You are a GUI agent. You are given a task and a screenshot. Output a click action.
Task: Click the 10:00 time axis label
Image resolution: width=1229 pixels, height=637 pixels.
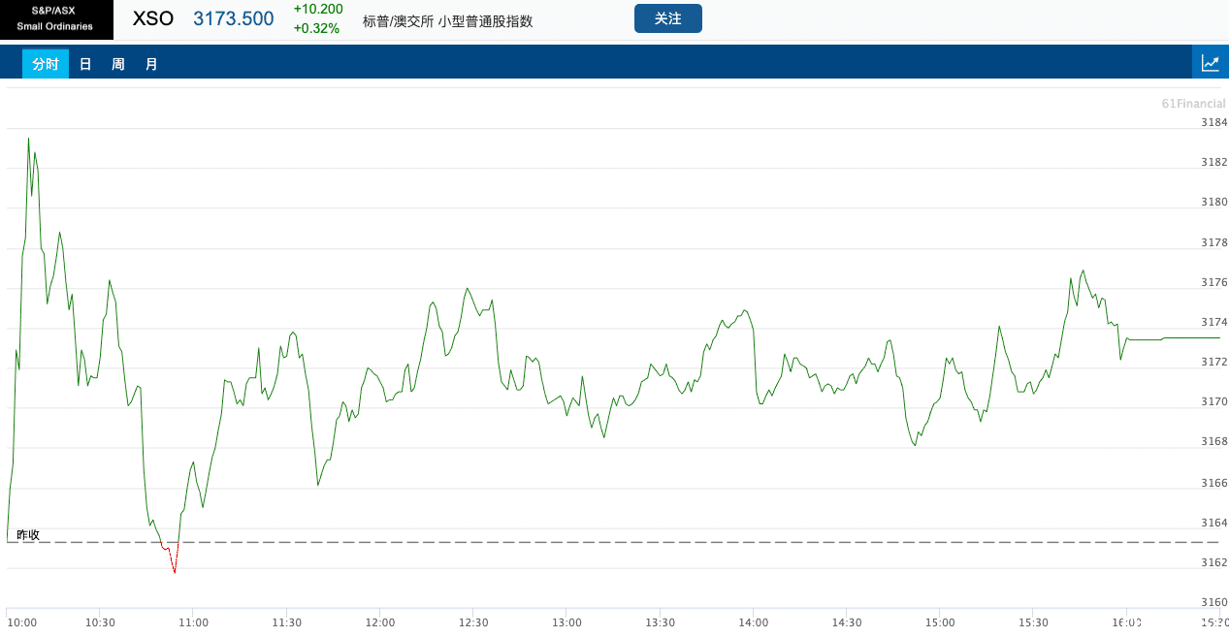(x=21, y=622)
